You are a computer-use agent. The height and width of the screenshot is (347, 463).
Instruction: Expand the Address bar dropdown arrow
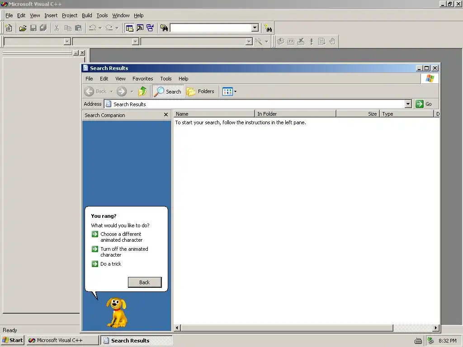408,104
